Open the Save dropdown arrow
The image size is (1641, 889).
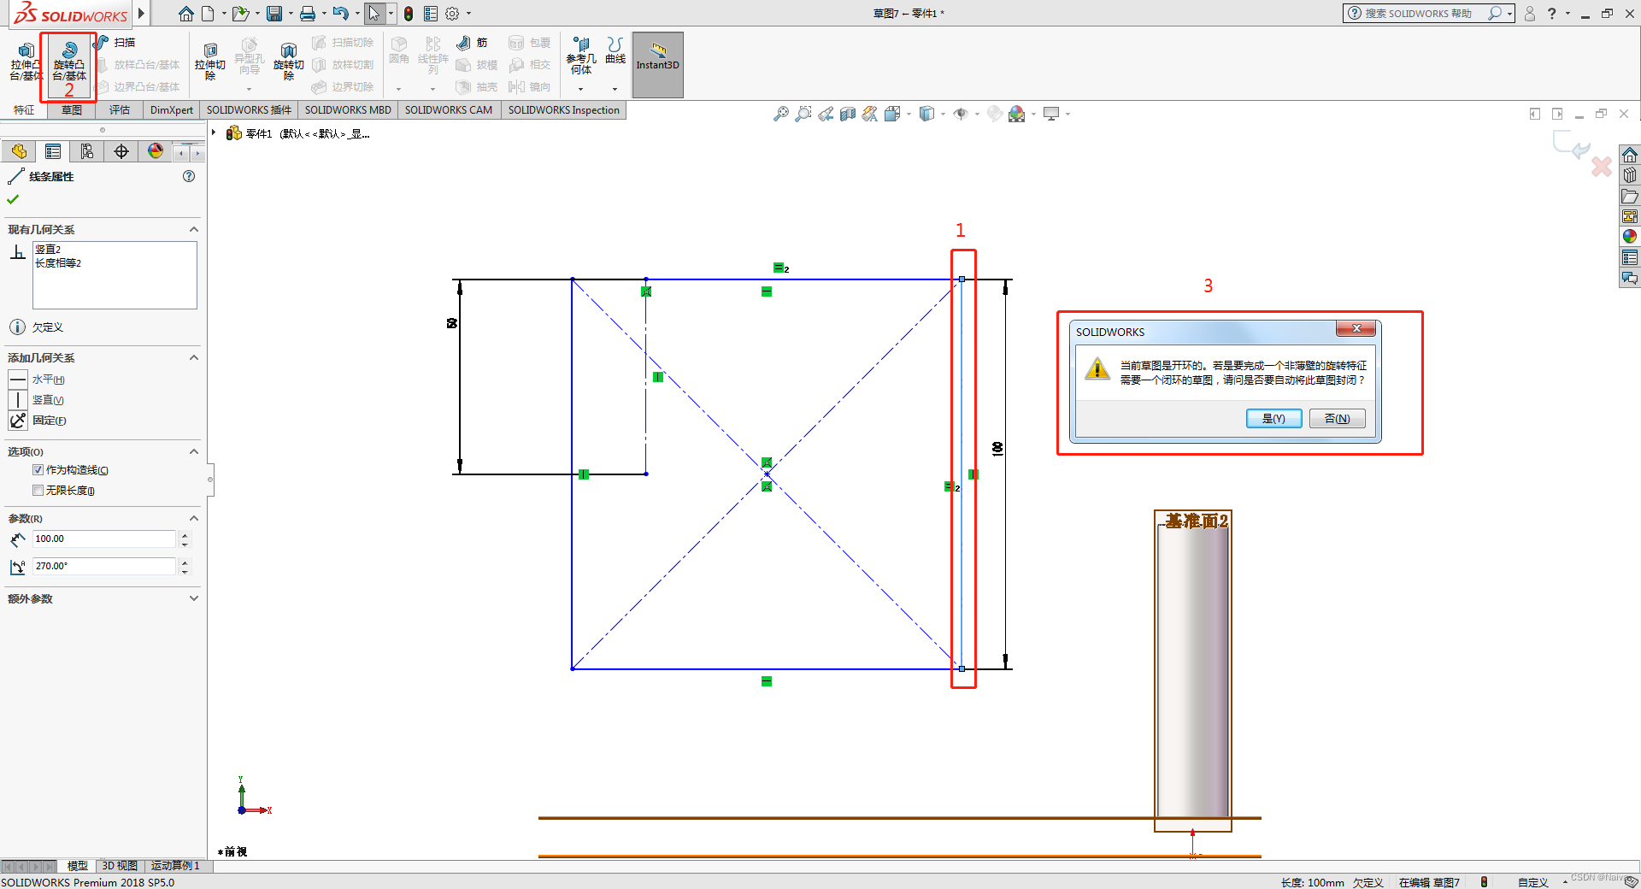pyautogui.click(x=291, y=14)
